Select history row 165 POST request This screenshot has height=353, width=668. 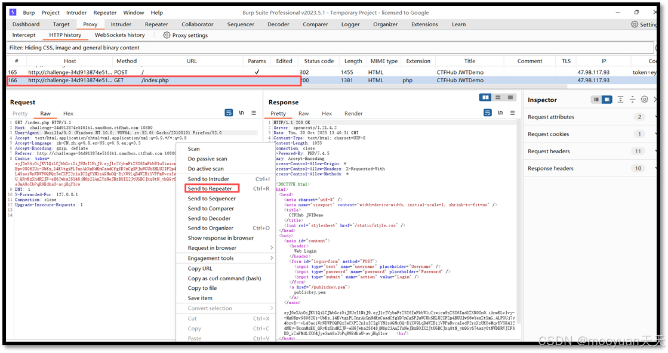click(x=331, y=72)
